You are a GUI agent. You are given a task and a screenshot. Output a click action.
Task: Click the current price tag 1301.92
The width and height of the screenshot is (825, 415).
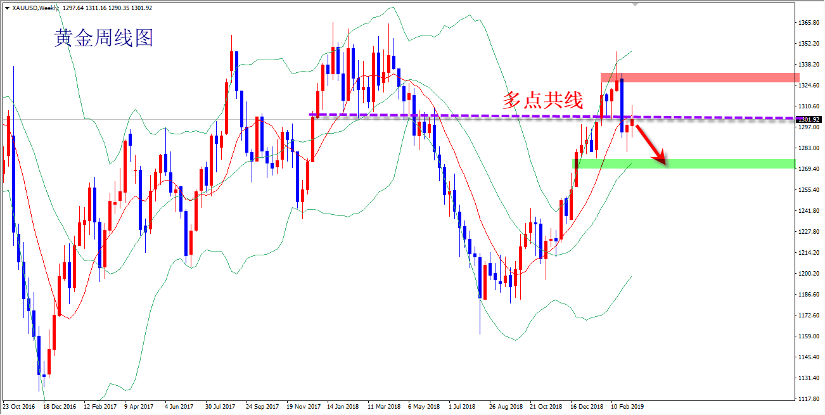coord(809,119)
